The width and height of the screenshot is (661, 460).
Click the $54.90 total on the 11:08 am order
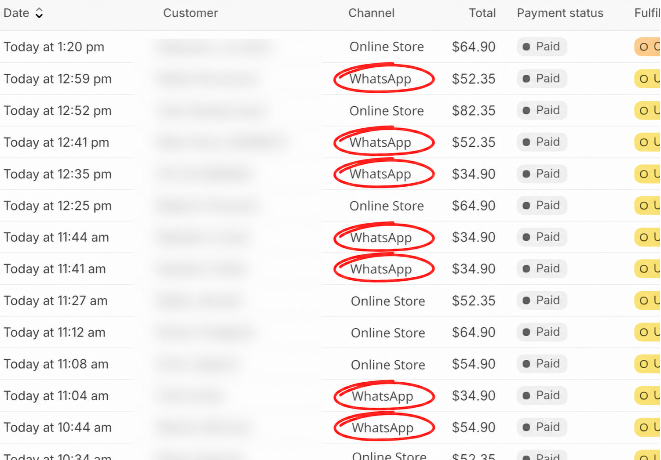point(474,364)
